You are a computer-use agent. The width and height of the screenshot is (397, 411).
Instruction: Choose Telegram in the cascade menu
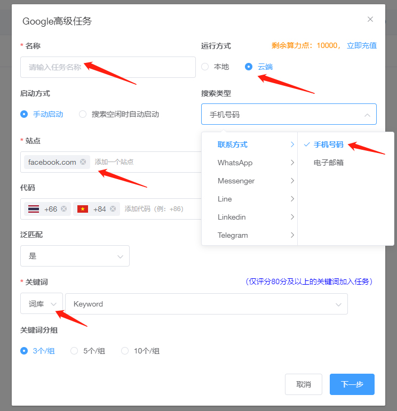[x=249, y=235]
